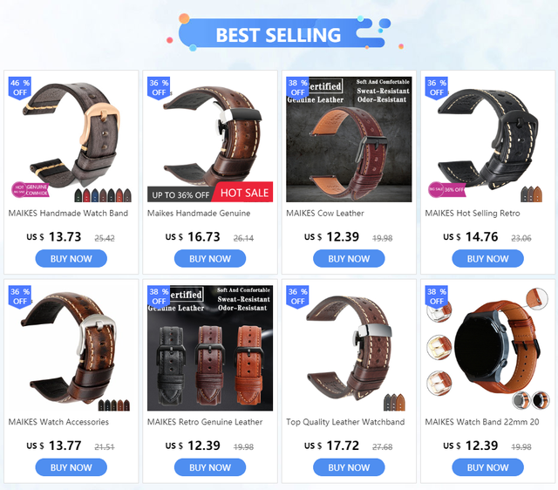Click the UP TO 36% OFF grey label
This screenshot has width=558, height=490.
pos(180,194)
